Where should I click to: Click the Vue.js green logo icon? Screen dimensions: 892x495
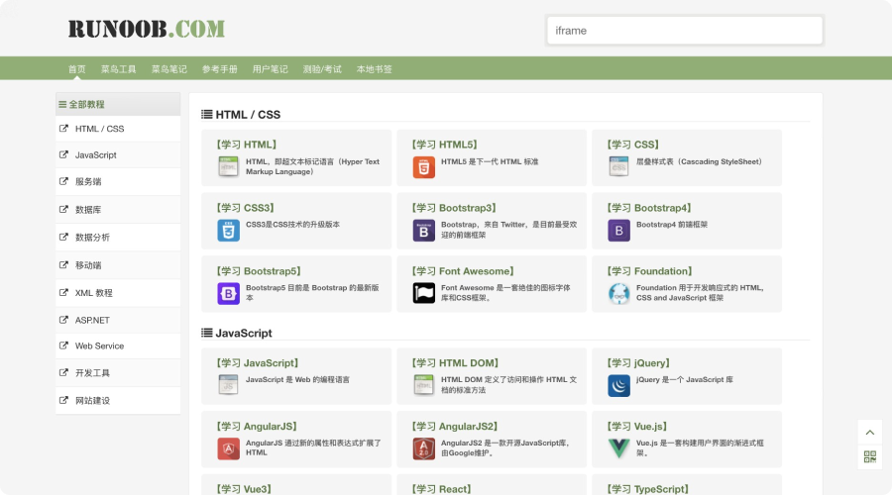[x=619, y=448]
